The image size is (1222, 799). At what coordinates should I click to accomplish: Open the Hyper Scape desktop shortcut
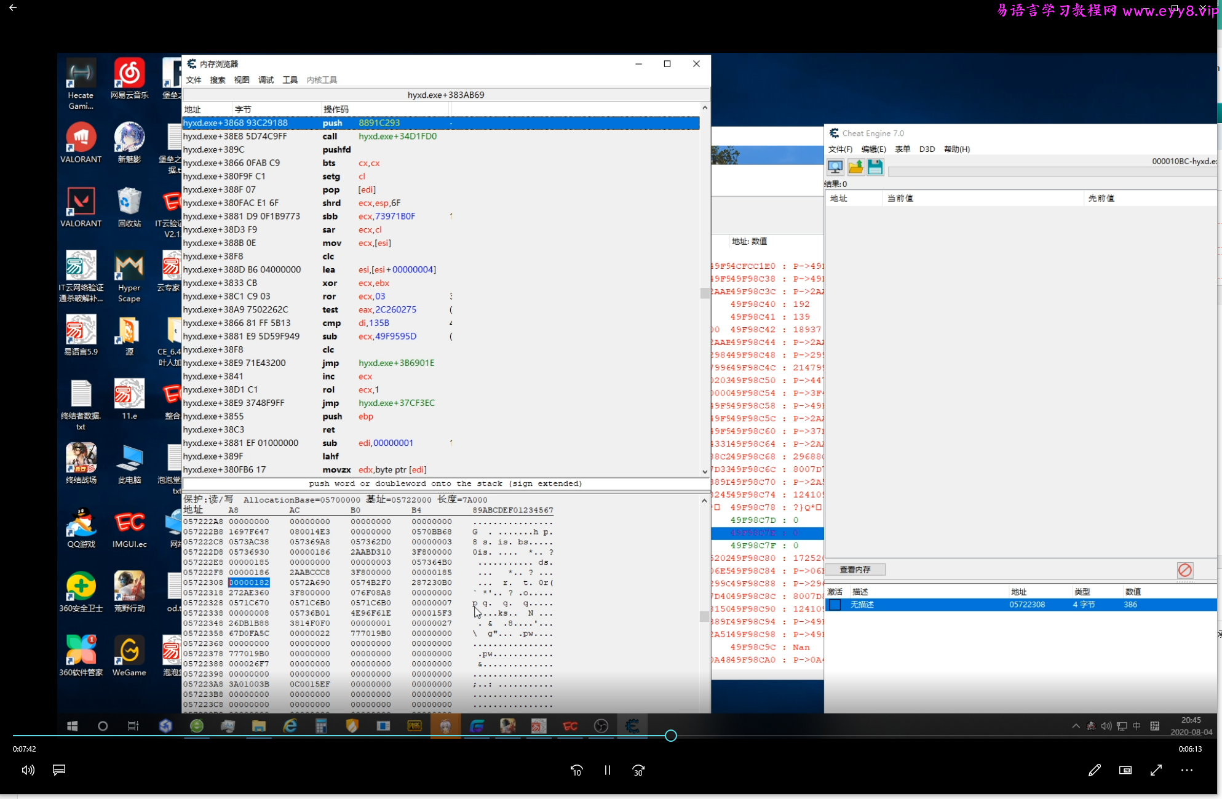(x=129, y=277)
